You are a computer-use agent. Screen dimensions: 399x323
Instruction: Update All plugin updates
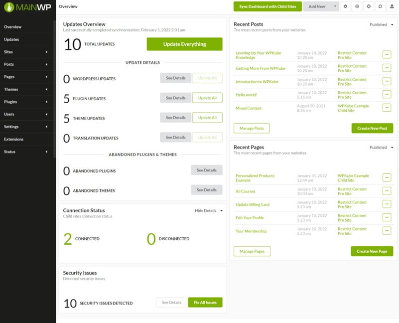(207, 98)
